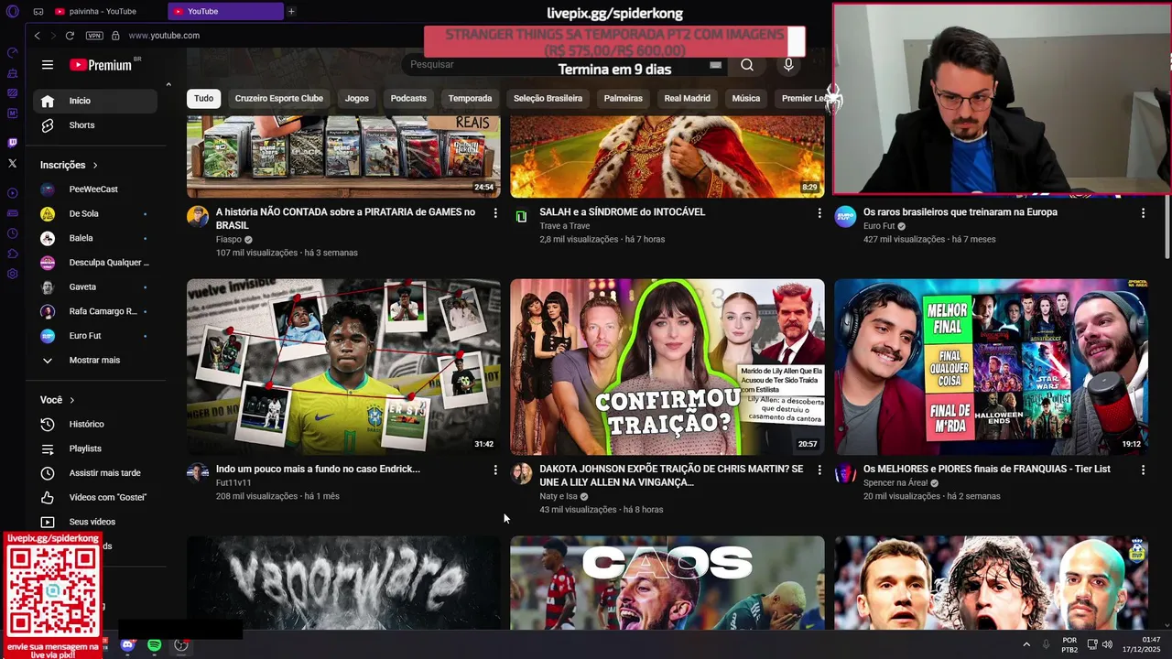Click the volume speaker icon in system tray
Screen dimensions: 1172x659
pos(1108,644)
